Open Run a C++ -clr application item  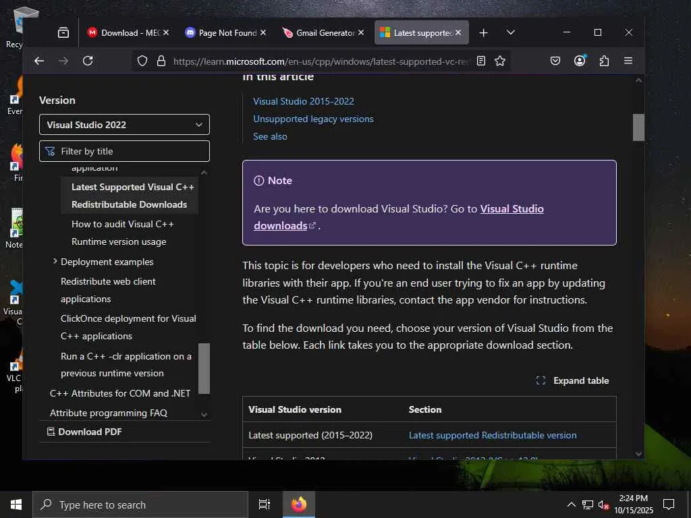click(126, 364)
